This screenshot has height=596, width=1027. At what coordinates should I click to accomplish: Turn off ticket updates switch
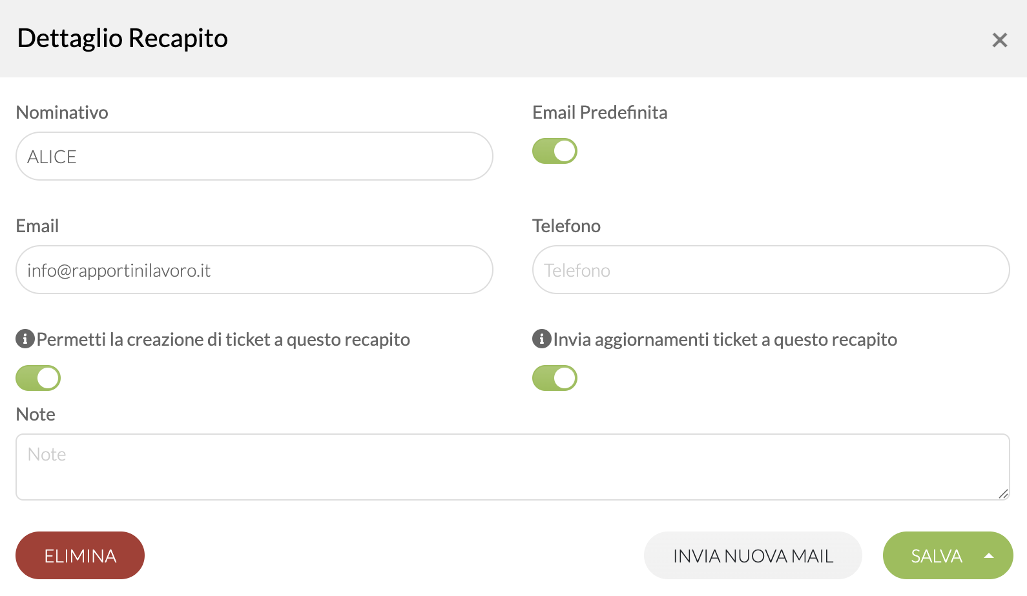click(x=555, y=378)
